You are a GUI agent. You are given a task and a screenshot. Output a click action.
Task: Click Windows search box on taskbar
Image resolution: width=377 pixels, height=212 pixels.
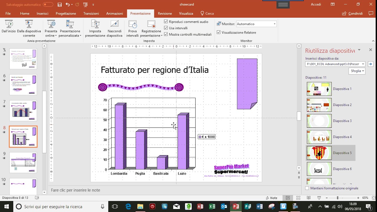(x=61, y=206)
